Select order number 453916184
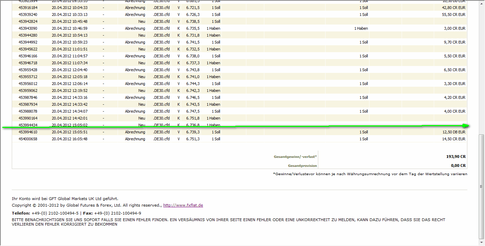485x246 pixels. (x=28, y=8)
